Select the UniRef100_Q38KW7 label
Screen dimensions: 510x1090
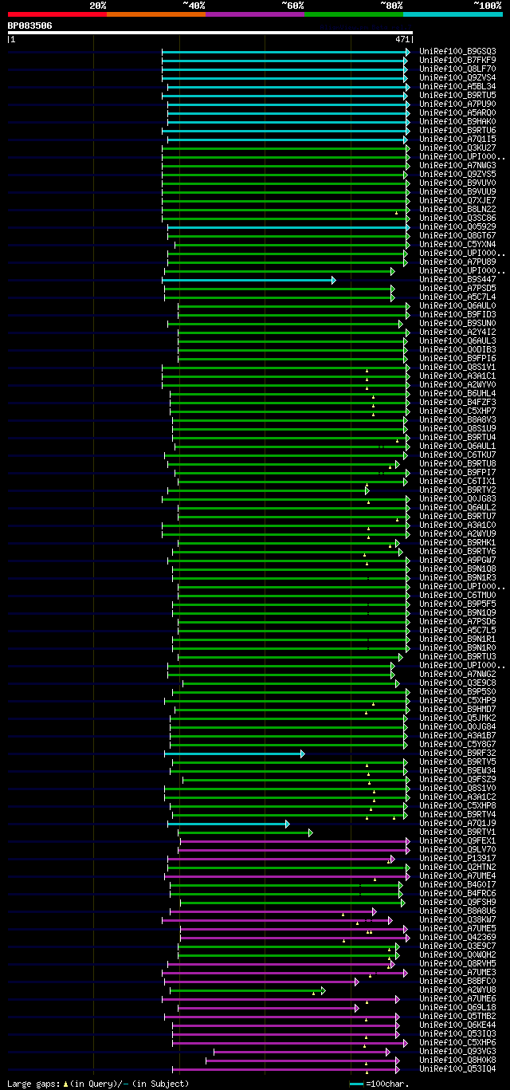click(x=457, y=920)
